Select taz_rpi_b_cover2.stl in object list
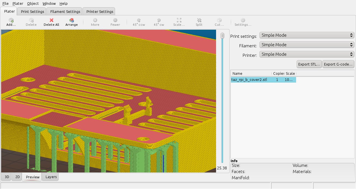The width and height of the screenshot is (356, 189). point(249,80)
